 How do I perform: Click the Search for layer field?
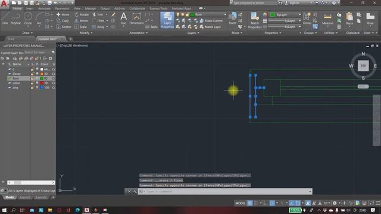coord(38,52)
